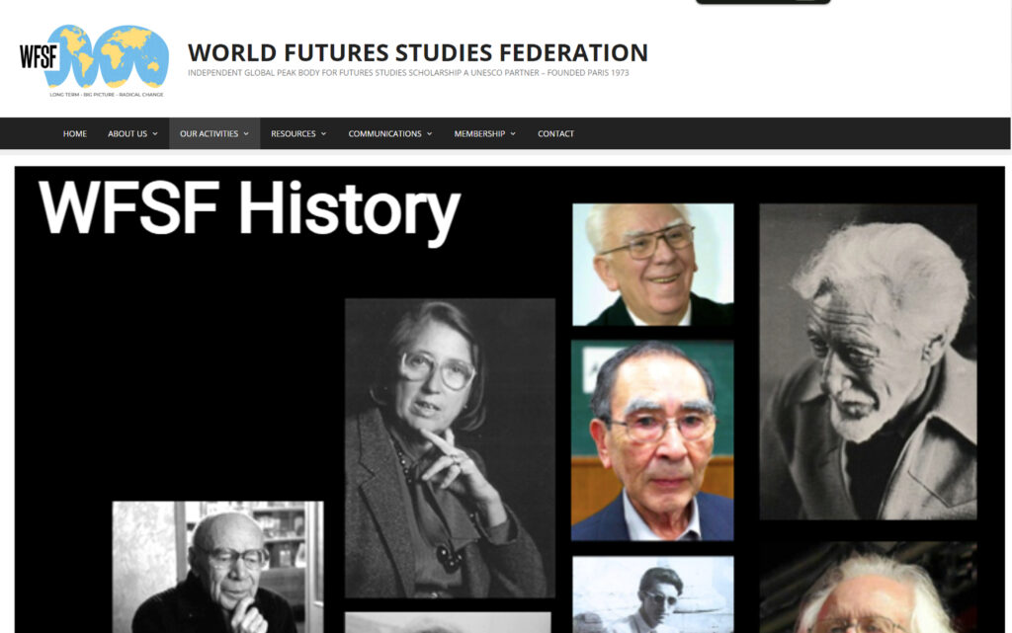The height and width of the screenshot is (633, 1012).
Task: Select the bald man with bookshelf photo
Action: pyautogui.click(x=217, y=567)
